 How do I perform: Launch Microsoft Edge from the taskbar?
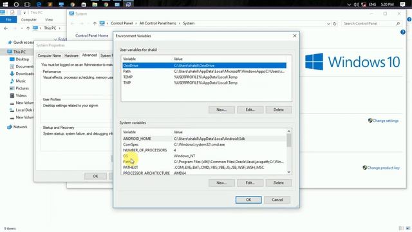(x=39, y=5)
